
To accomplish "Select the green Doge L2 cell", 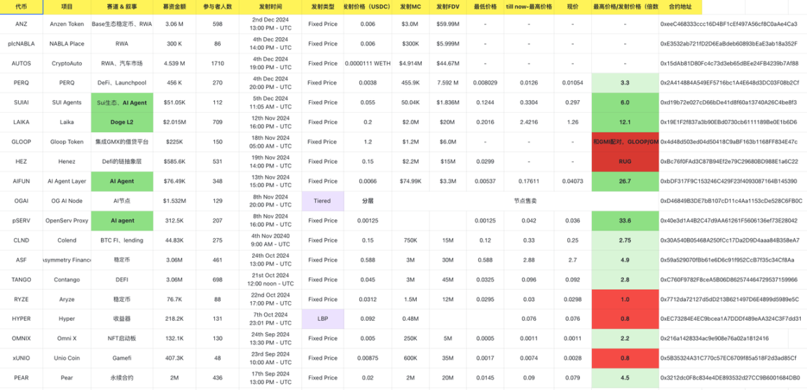I will tap(122, 123).
